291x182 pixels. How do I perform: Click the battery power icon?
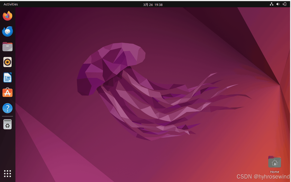tap(284, 4)
